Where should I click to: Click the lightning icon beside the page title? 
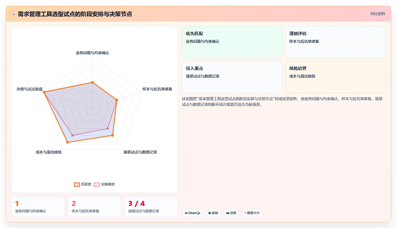point(13,14)
